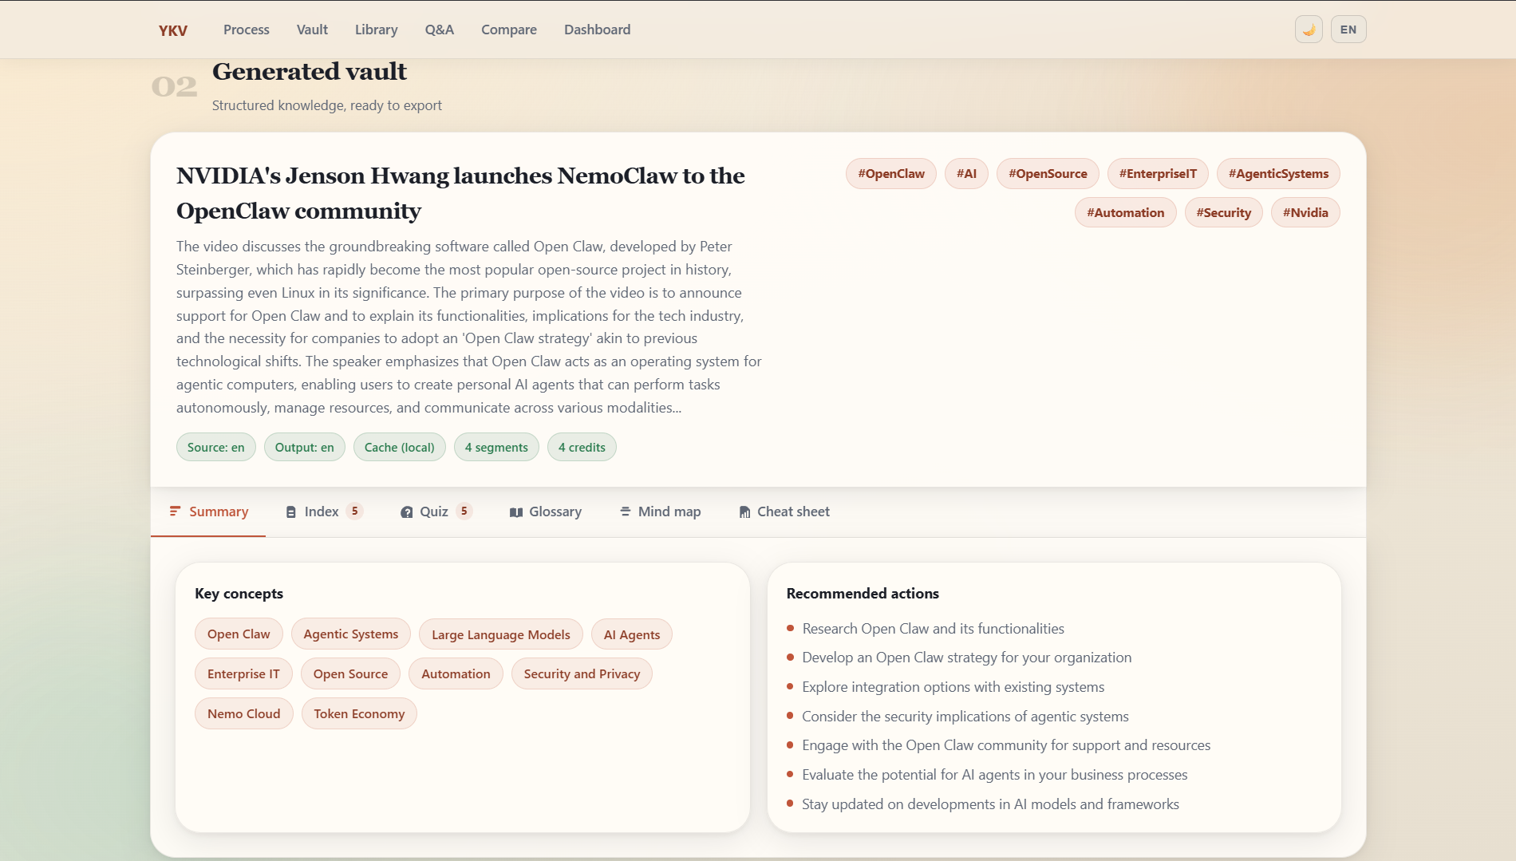Click the 4 credits pill

tap(582, 447)
